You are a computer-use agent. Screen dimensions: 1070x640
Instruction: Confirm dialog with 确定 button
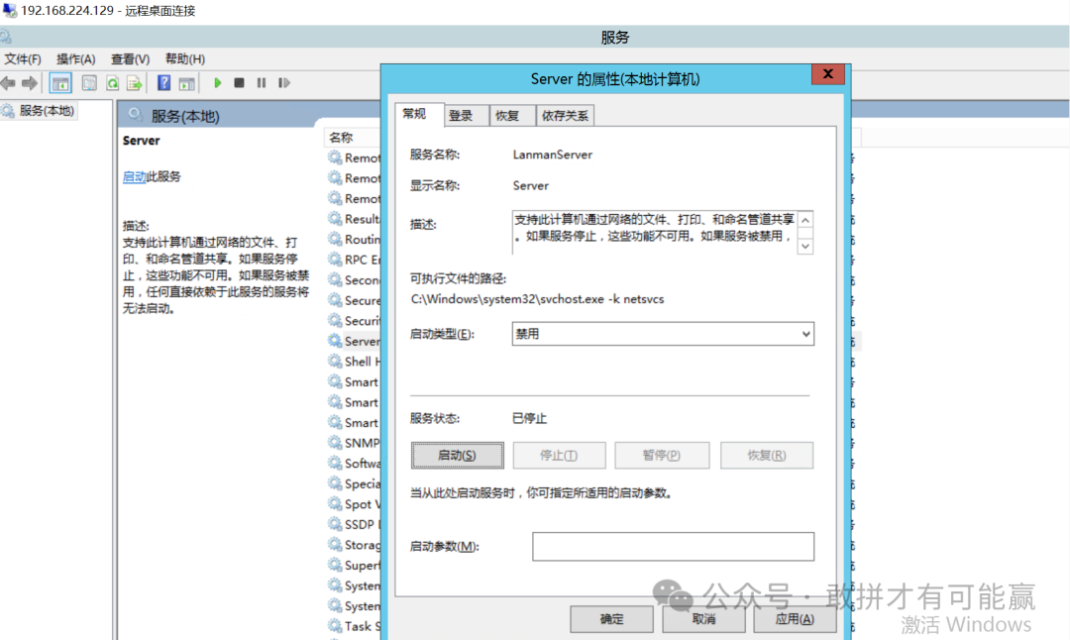611,619
